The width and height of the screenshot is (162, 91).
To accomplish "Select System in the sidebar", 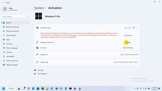I will tap(16, 23).
